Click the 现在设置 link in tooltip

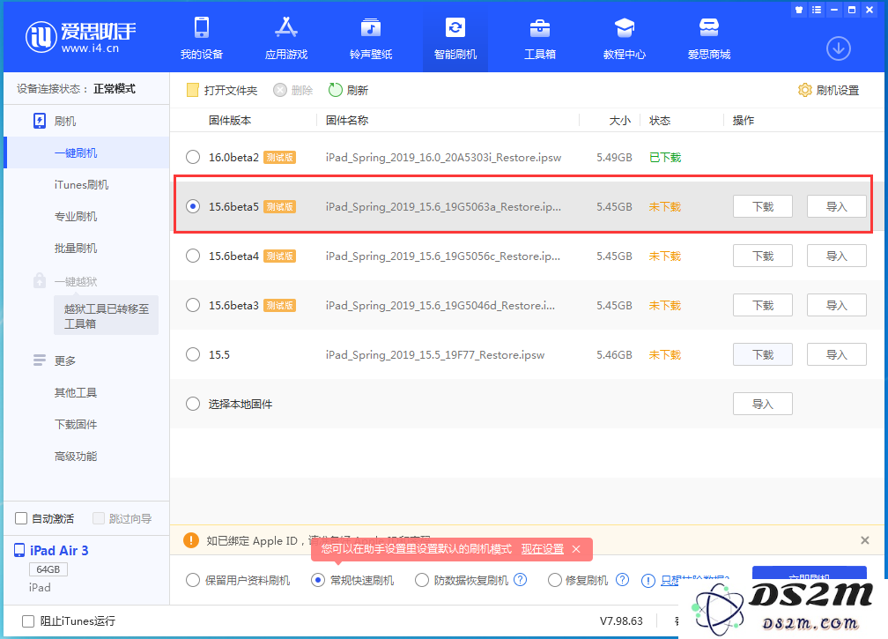pos(542,549)
